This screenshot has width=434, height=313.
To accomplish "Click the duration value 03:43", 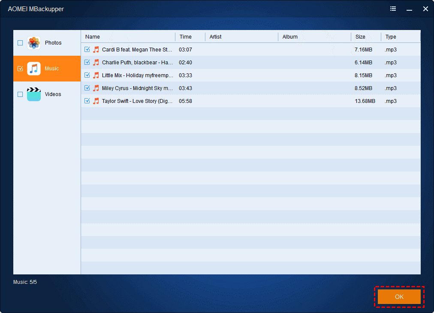I will tap(185, 88).
